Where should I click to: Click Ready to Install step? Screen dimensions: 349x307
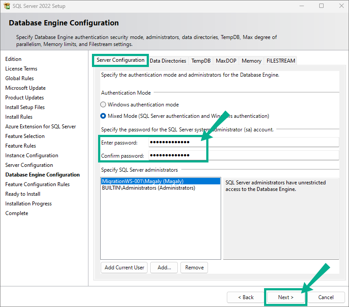23,194
